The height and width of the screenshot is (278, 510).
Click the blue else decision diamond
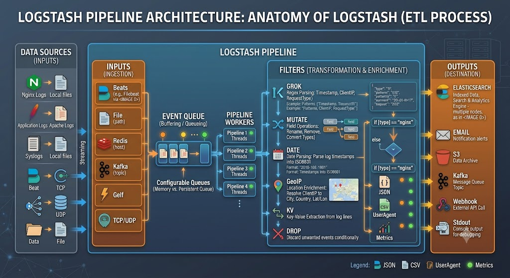point(393,150)
